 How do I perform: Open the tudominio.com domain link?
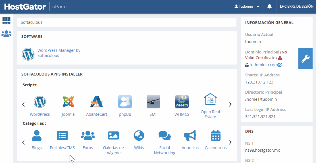(x=264, y=65)
